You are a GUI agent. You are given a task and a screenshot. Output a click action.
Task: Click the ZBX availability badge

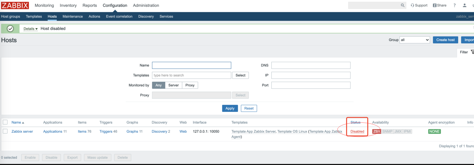coord(376,132)
